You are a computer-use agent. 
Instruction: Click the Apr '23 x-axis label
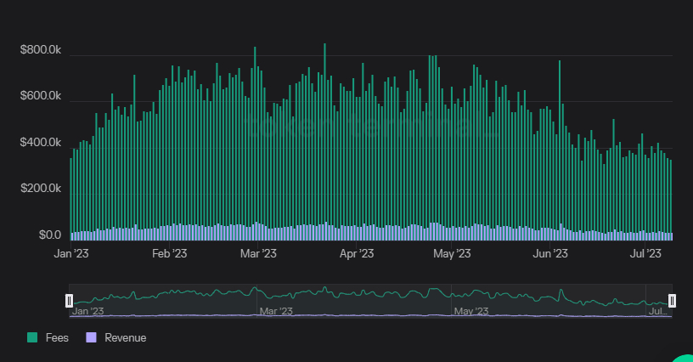(357, 253)
